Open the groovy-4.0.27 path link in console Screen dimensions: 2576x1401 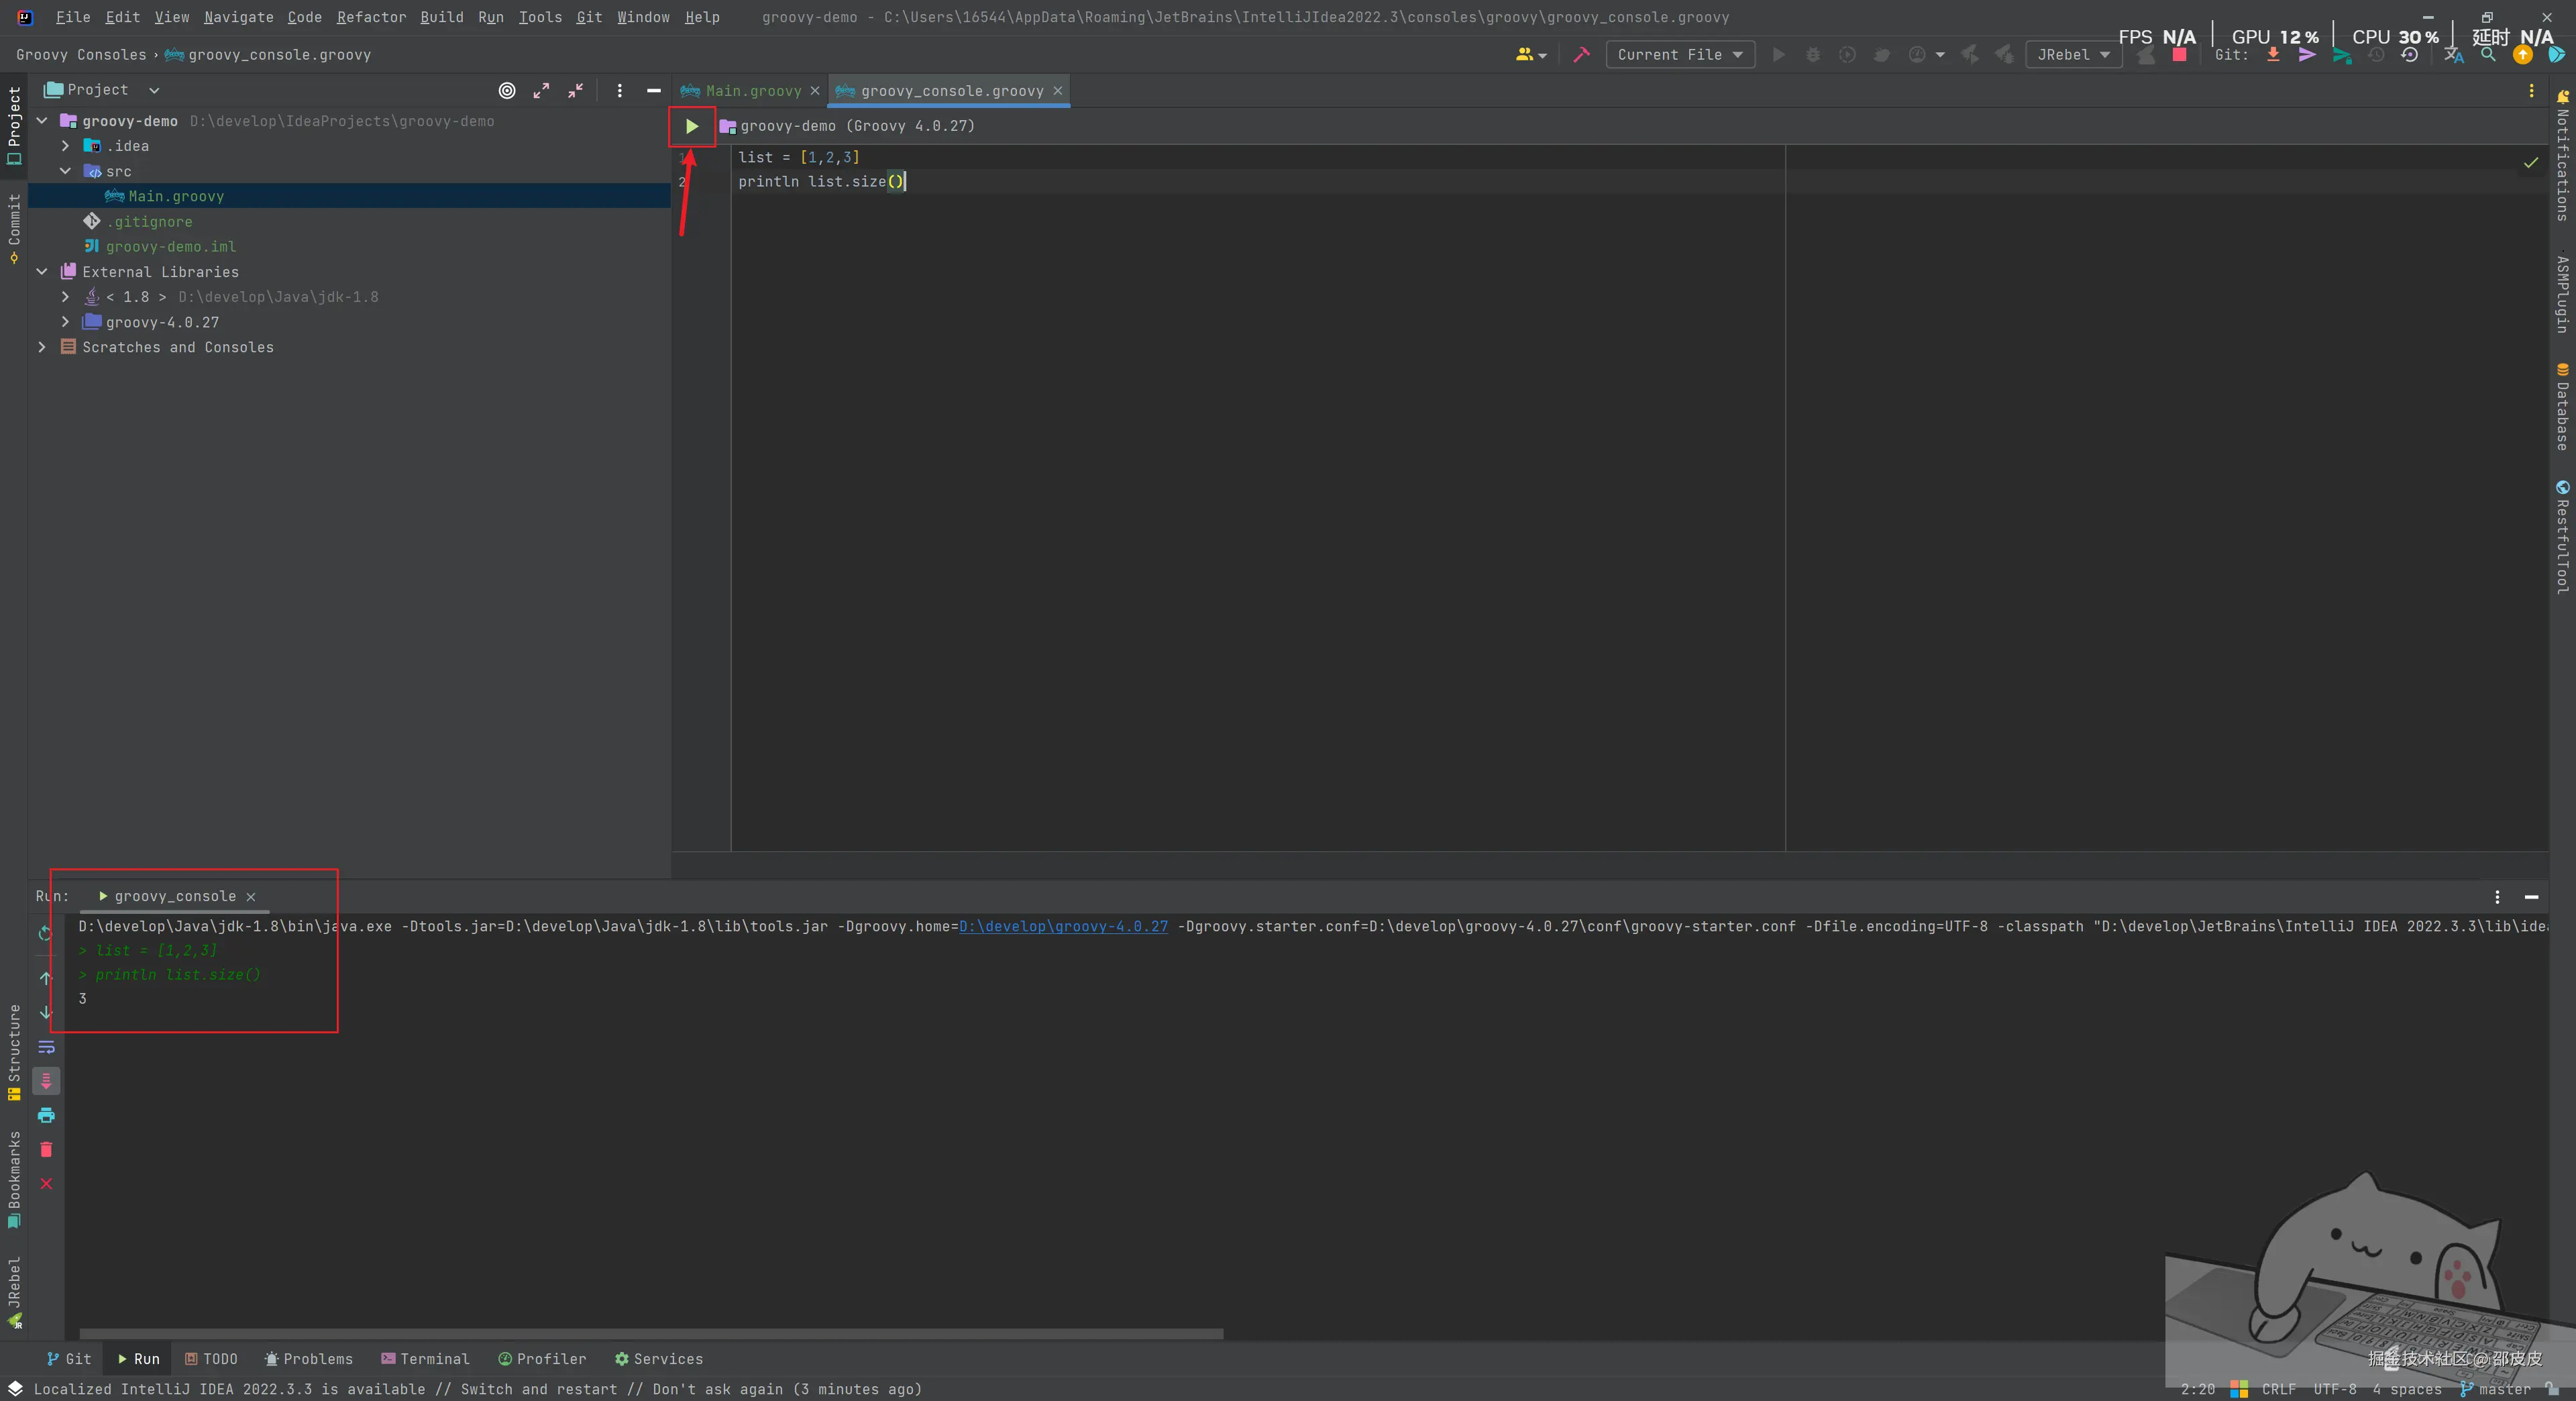(x=1062, y=926)
